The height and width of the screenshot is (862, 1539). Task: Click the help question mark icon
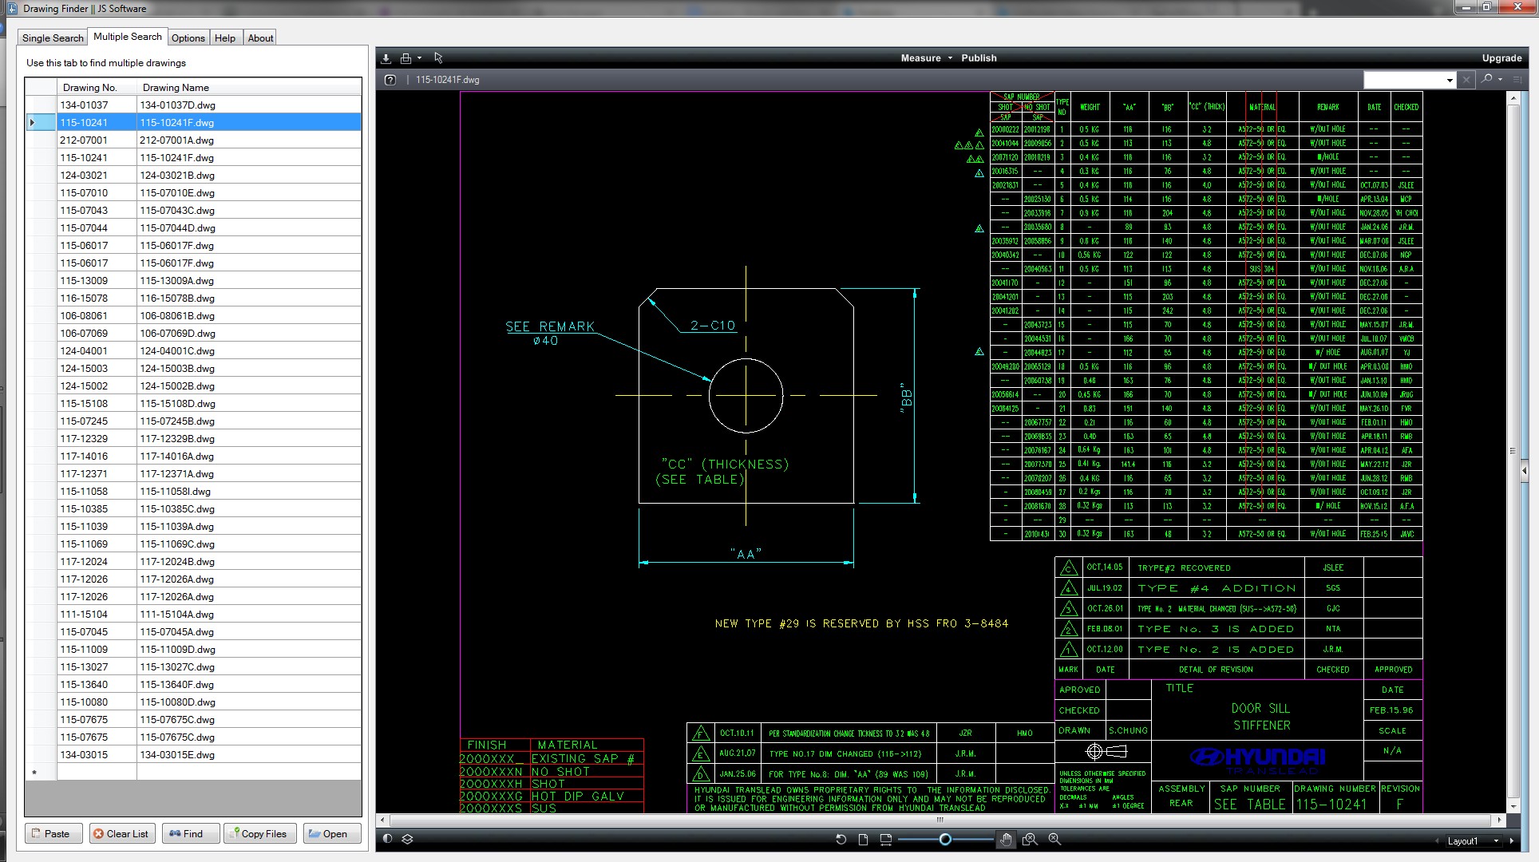390,80
